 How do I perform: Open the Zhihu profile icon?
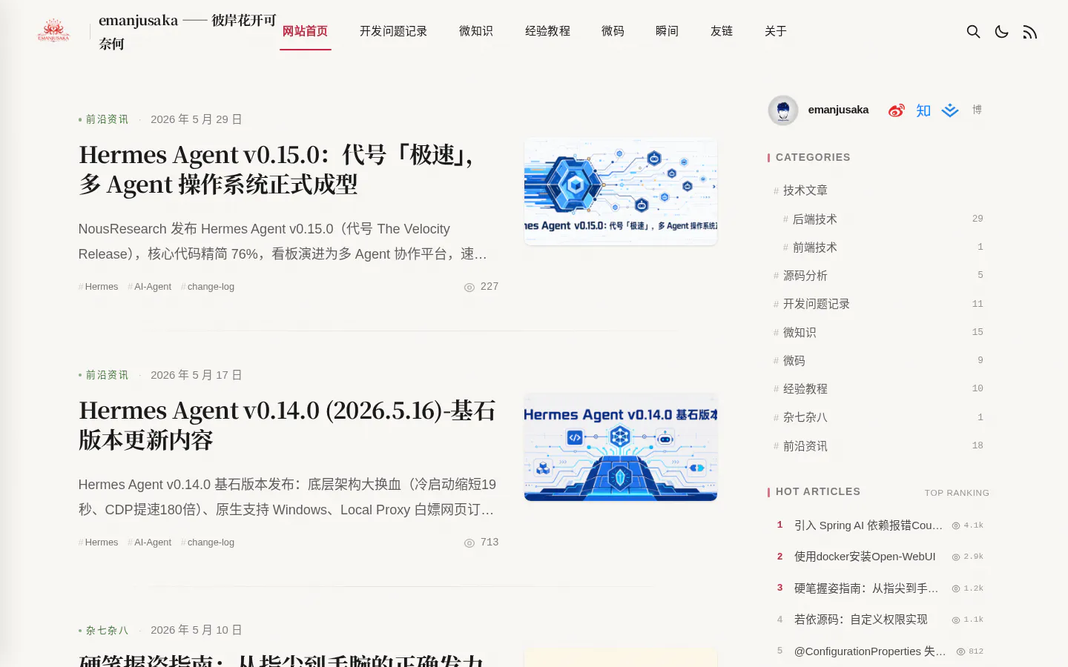pos(923,110)
